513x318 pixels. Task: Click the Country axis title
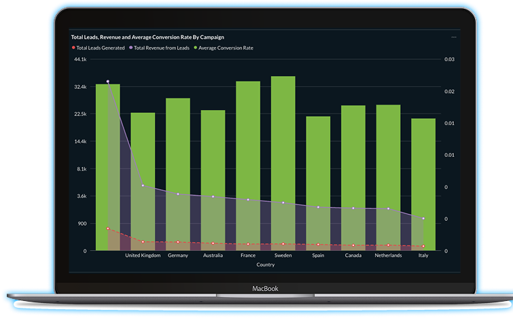pos(265,265)
